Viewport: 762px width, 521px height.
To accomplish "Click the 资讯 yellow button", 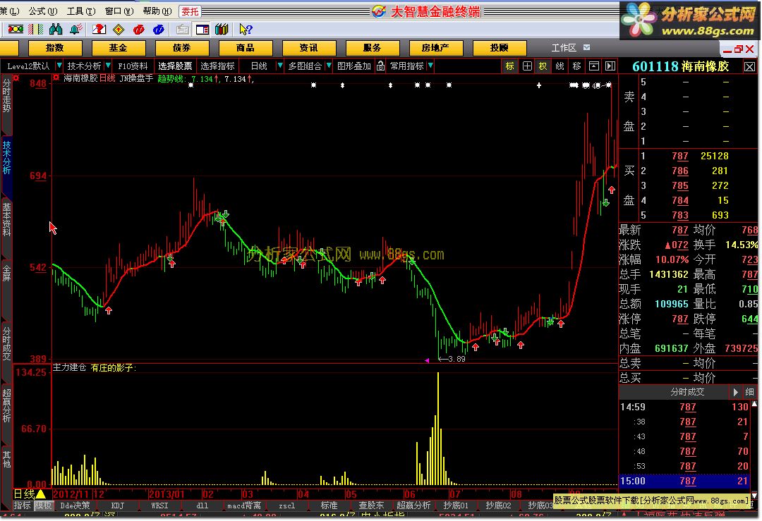I will coord(308,47).
